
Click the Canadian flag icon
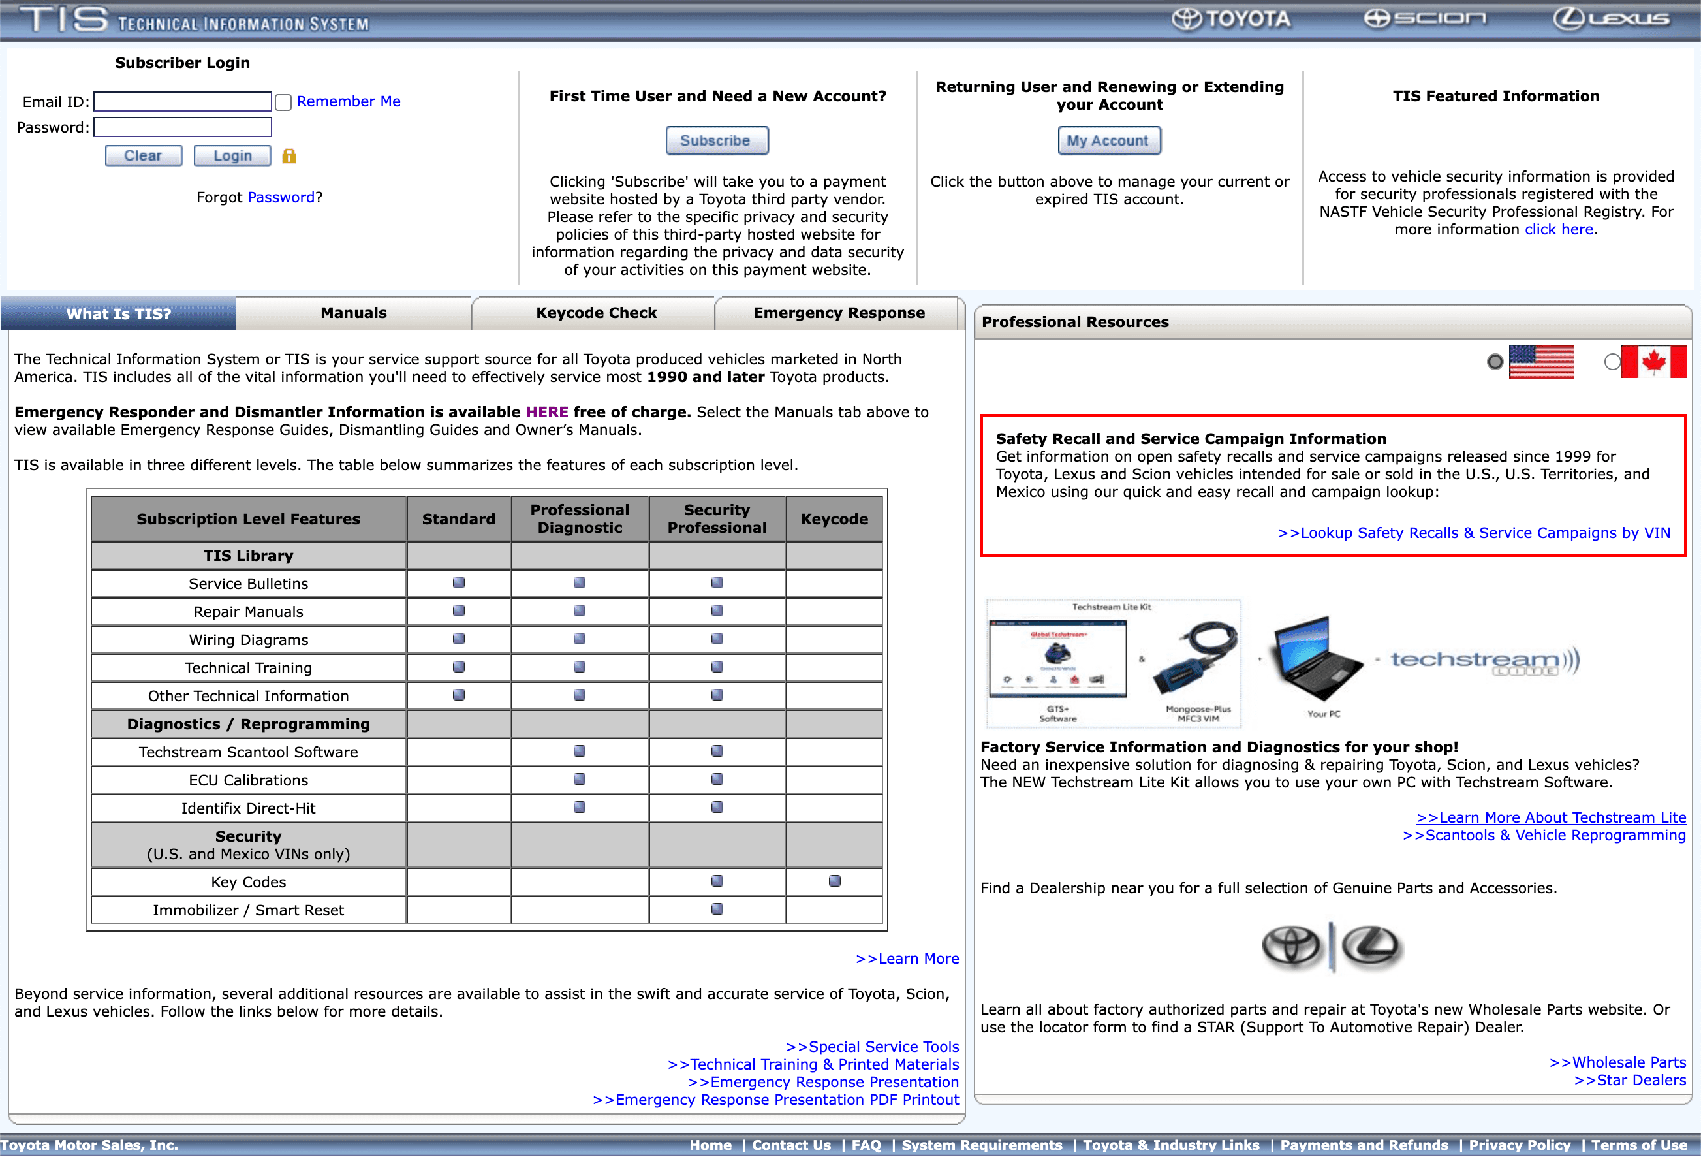pyautogui.click(x=1653, y=362)
